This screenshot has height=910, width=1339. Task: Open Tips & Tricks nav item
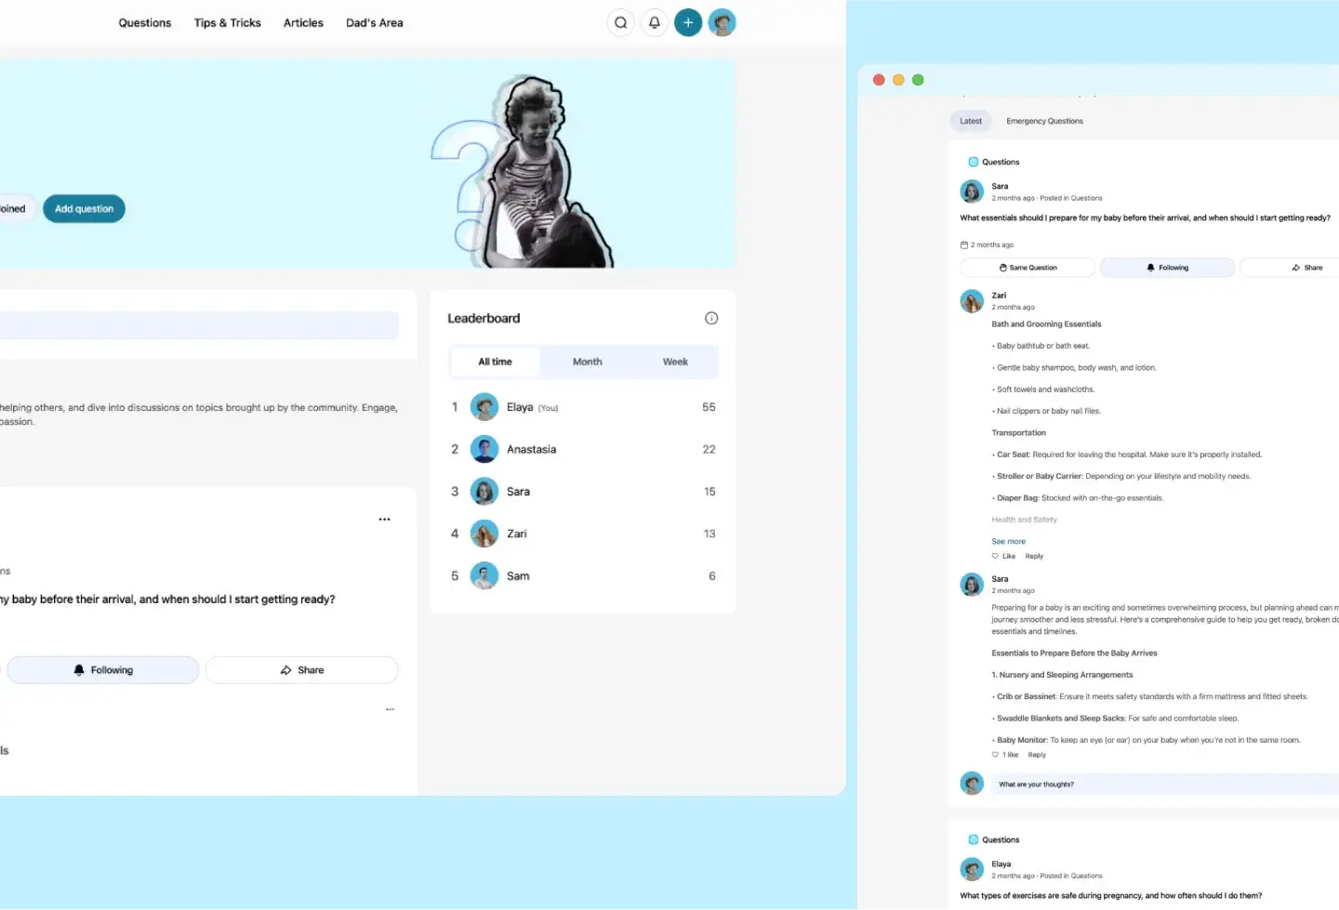(228, 22)
